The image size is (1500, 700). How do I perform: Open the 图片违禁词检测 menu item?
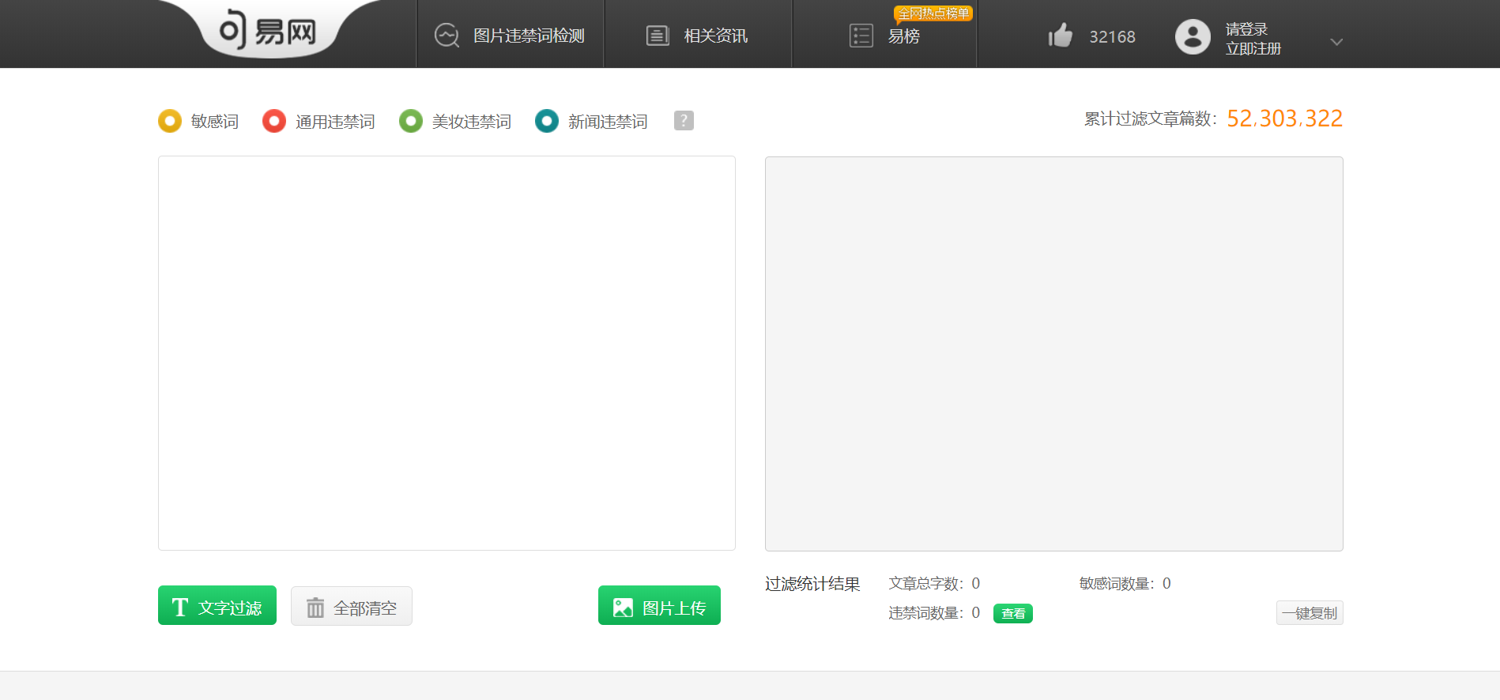[529, 36]
